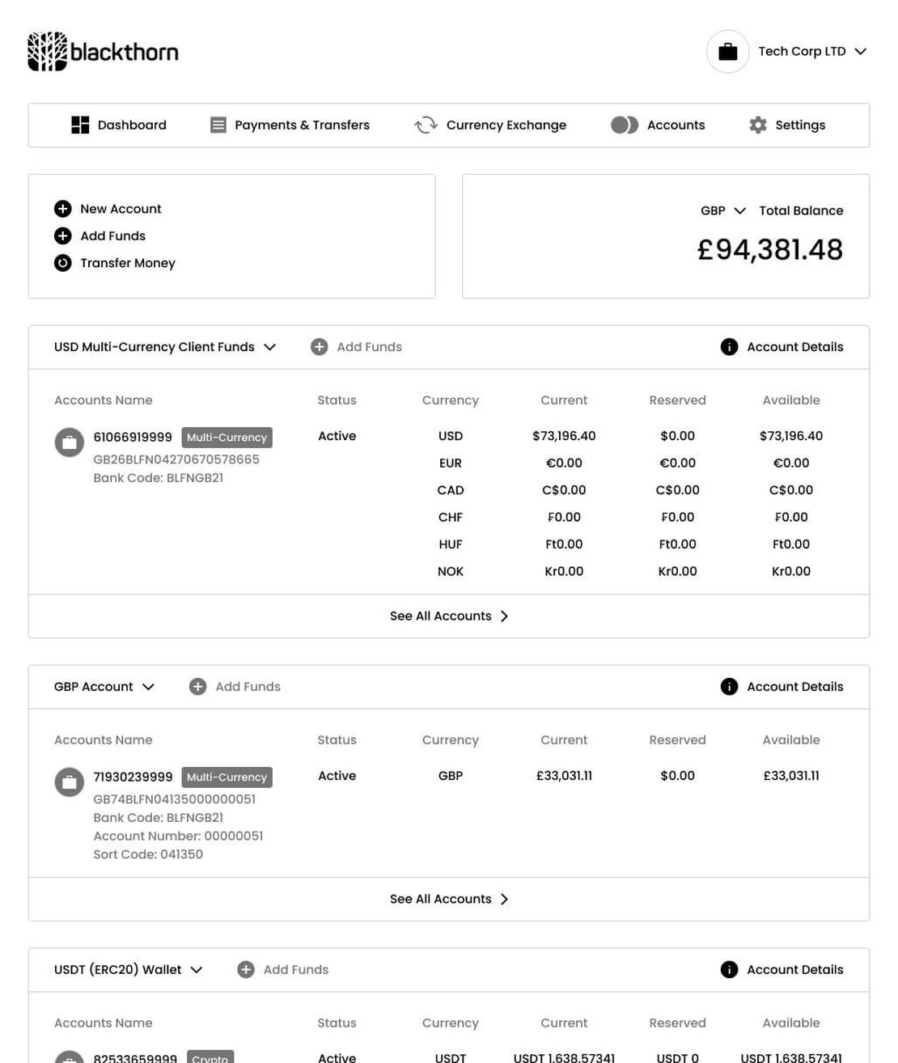Click the Tech Corp LTD briefcase icon
Viewport: 898px width, 1063px height.
(x=727, y=52)
